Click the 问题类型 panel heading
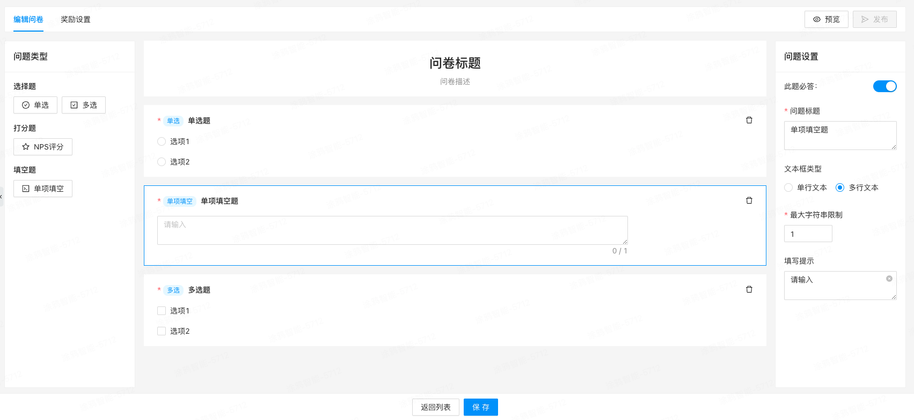 point(31,56)
